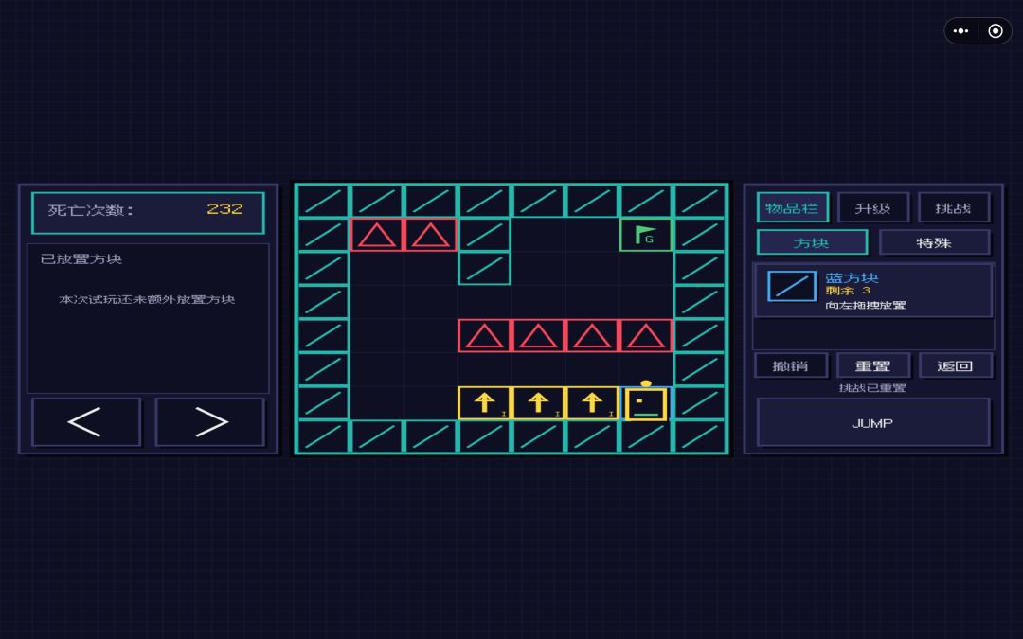Image resolution: width=1023 pixels, height=639 pixels.
Task: Click the 重置 button
Action: pyautogui.click(x=873, y=365)
